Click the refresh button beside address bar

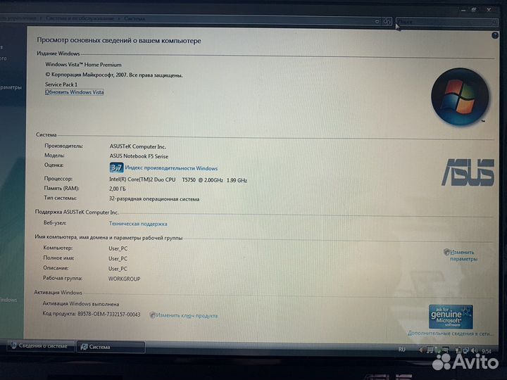point(387,22)
